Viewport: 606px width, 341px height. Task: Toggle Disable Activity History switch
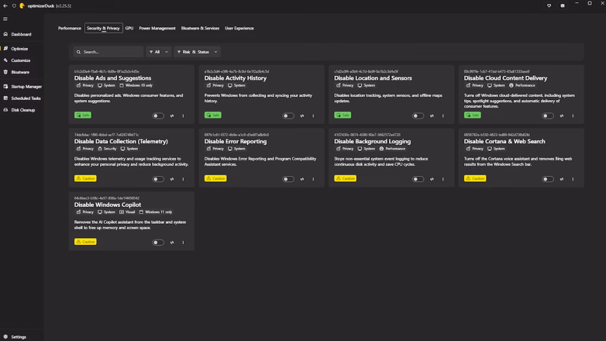pos(288,115)
